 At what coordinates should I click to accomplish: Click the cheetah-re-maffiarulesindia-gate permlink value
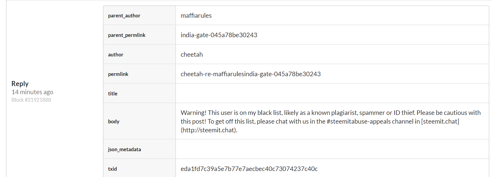tap(251, 74)
